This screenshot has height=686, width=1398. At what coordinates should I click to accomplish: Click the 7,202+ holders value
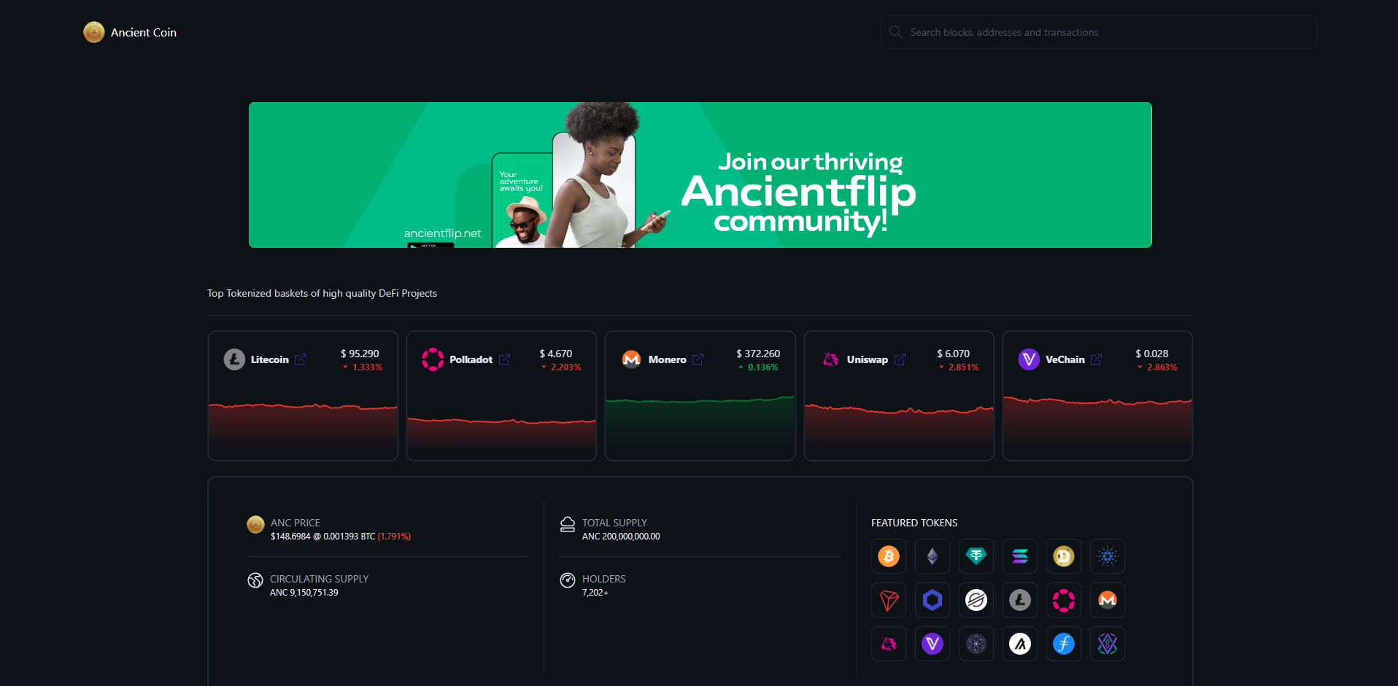[x=595, y=593]
